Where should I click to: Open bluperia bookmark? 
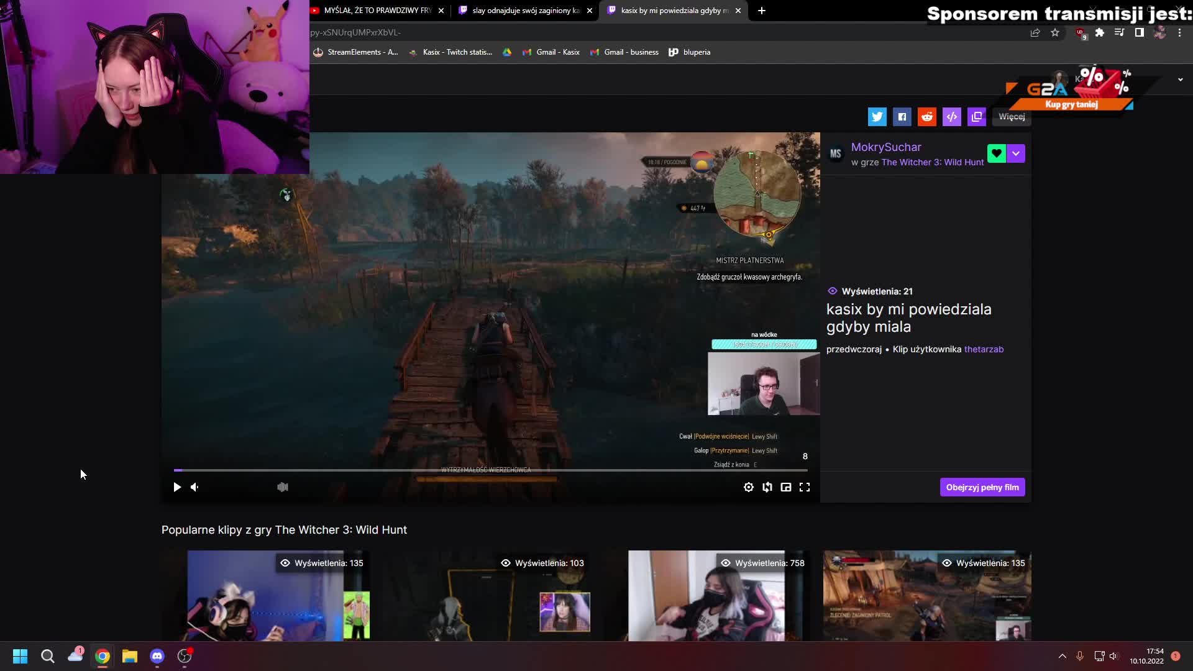[690, 52]
